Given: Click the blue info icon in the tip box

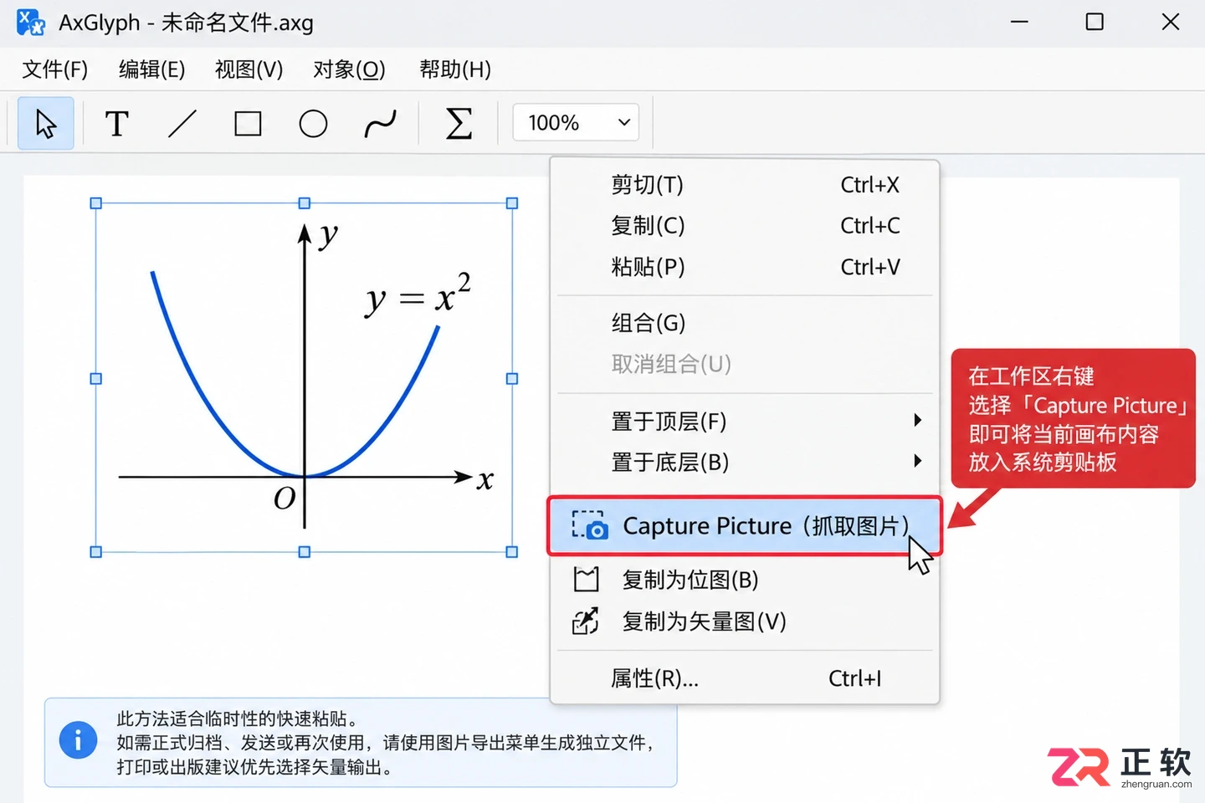Looking at the screenshot, I should (x=79, y=740).
